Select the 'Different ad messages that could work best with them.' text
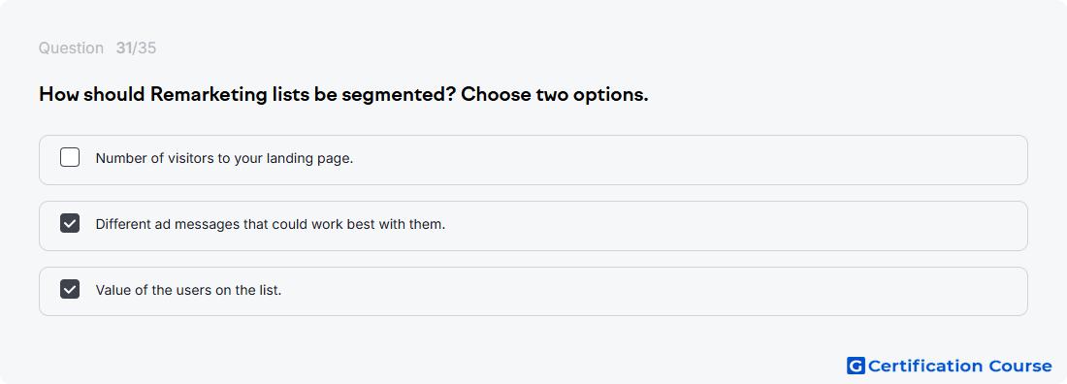Image resolution: width=1067 pixels, height=384 pixels. tap(271, 224)
